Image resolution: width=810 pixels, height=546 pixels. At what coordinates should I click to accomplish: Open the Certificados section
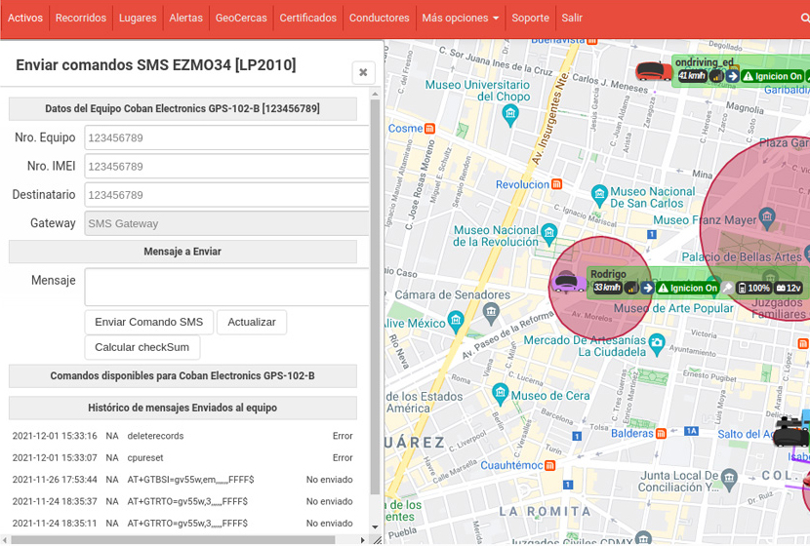pos(307,19)
